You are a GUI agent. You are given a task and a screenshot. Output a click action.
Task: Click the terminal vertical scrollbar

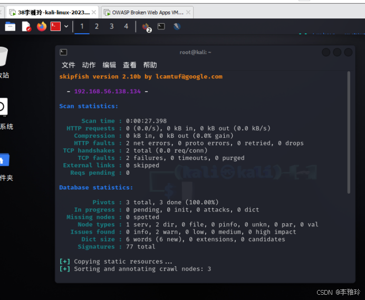tap(349, 132)
